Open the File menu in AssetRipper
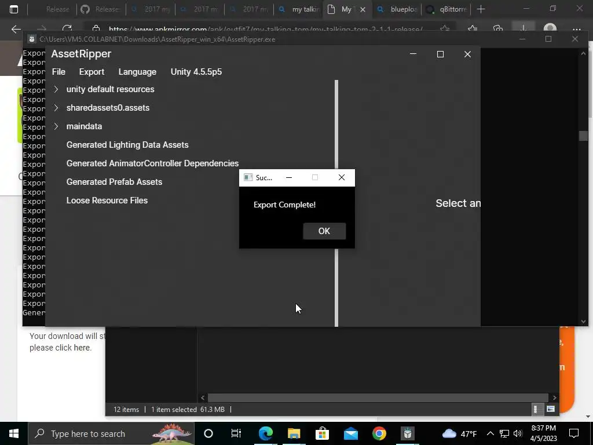 tap(58, 72)
